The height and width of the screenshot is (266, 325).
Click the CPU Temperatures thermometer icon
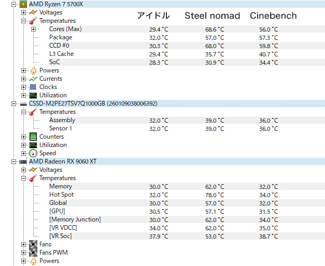tap(33, 21)
